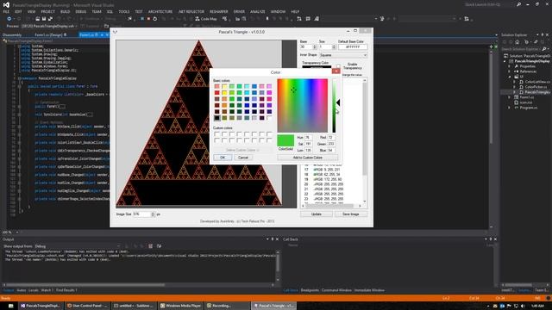Viewport: 552px width, 310px height.
Task: Open the Recording app from the taskbar
Action: pyautogui.click(x=227, y=306)
